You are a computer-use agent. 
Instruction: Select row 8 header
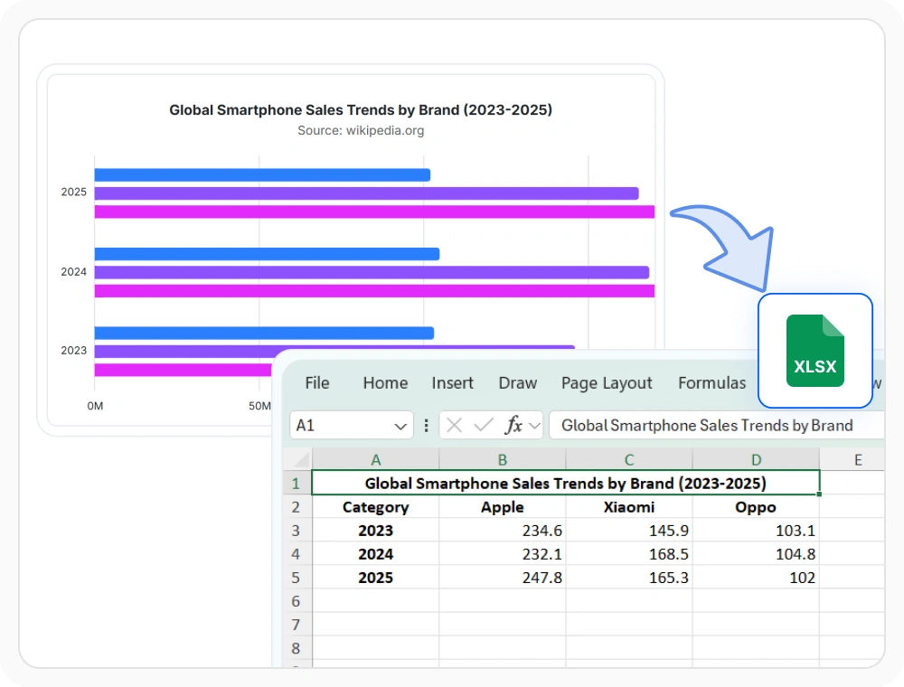coord(297,648)
